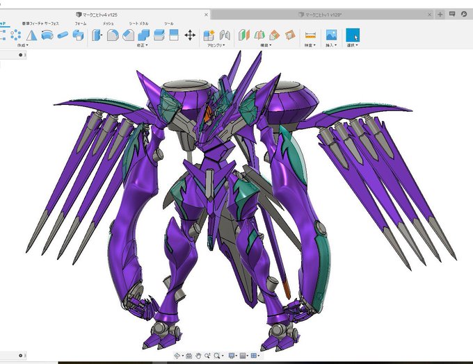Create a New Component from Assembly group
The height and width of the screenshot is (364, 473).
coord(209,35)
